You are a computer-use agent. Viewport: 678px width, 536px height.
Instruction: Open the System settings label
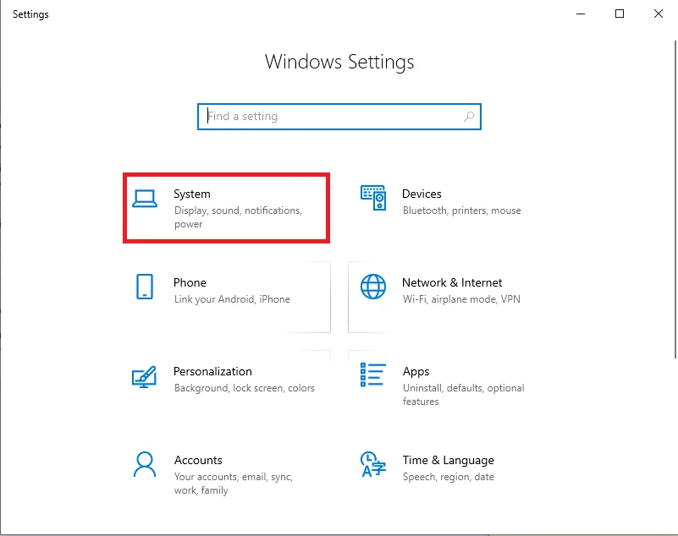192,194
